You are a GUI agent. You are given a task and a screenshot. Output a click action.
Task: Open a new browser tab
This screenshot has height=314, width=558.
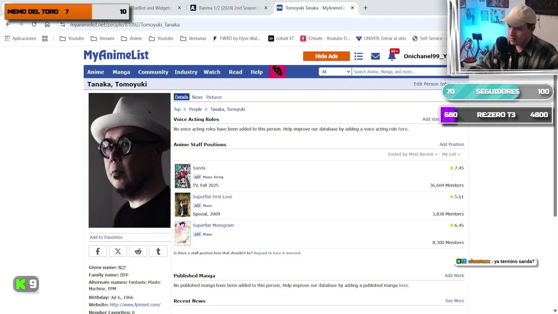pyautogui.click(x=365, y=8)
